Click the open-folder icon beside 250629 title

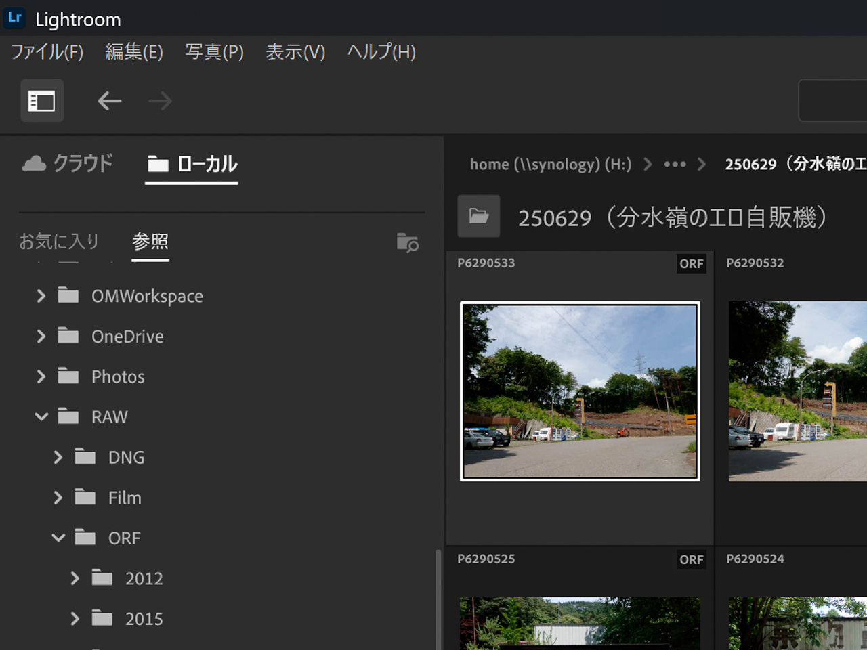[x=479, y=216]
